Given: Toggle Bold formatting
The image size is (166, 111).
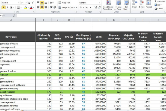Looking at the screenshot, I should [x=4, y=7].
